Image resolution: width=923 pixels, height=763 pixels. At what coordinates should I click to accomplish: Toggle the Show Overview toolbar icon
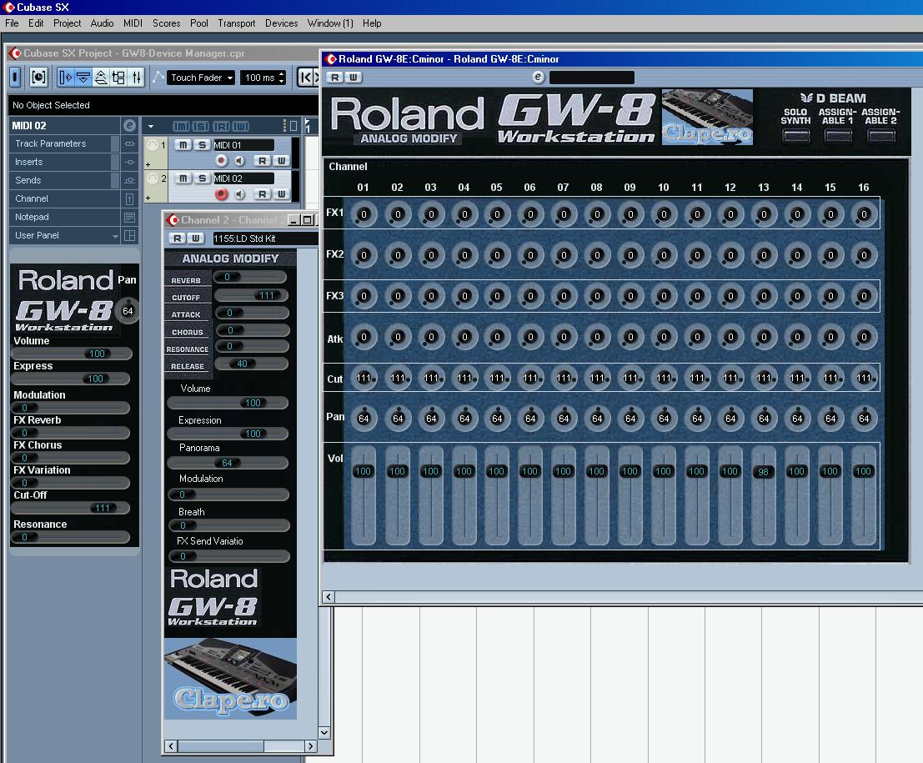(101, 77)
